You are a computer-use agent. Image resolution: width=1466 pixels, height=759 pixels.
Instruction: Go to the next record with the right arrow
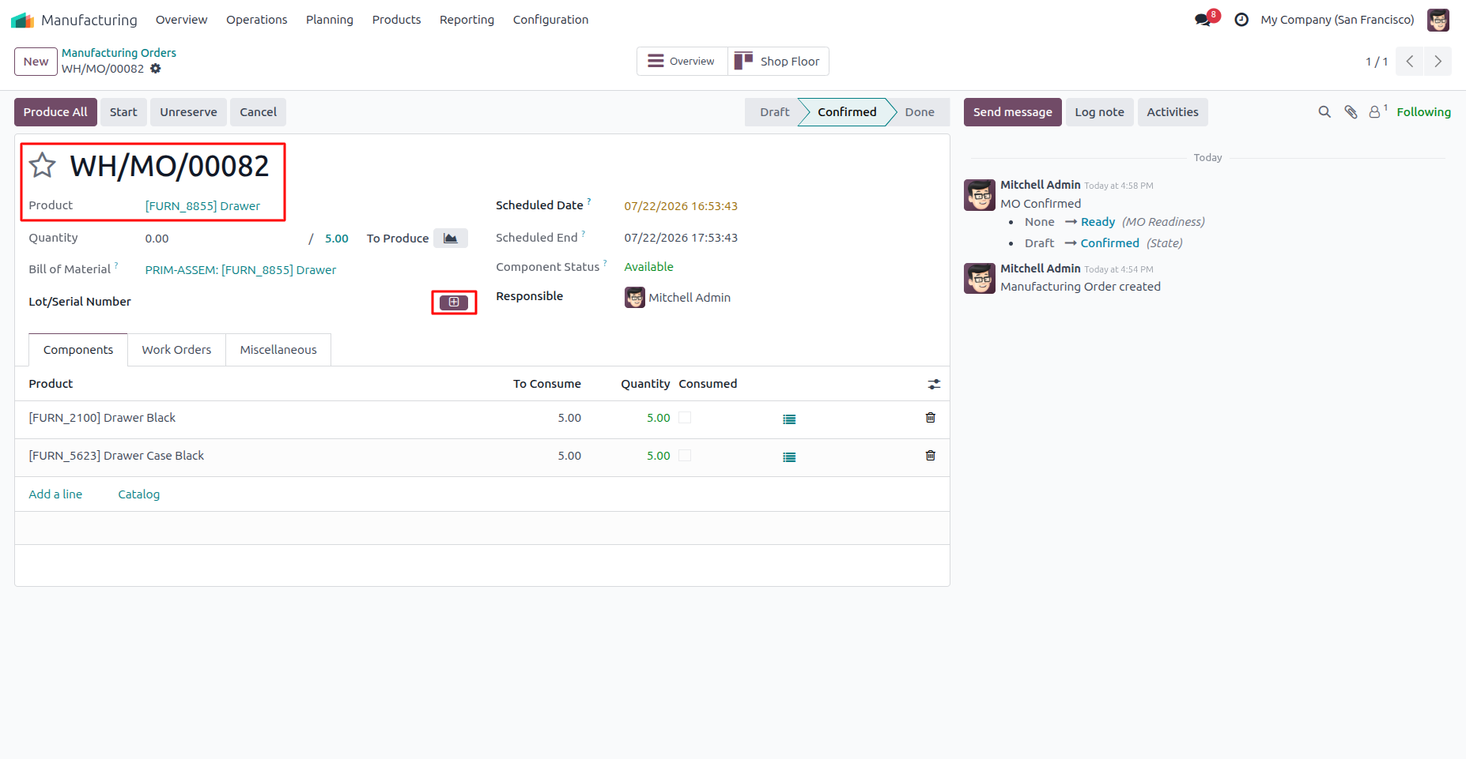(x=1438, y=62)
